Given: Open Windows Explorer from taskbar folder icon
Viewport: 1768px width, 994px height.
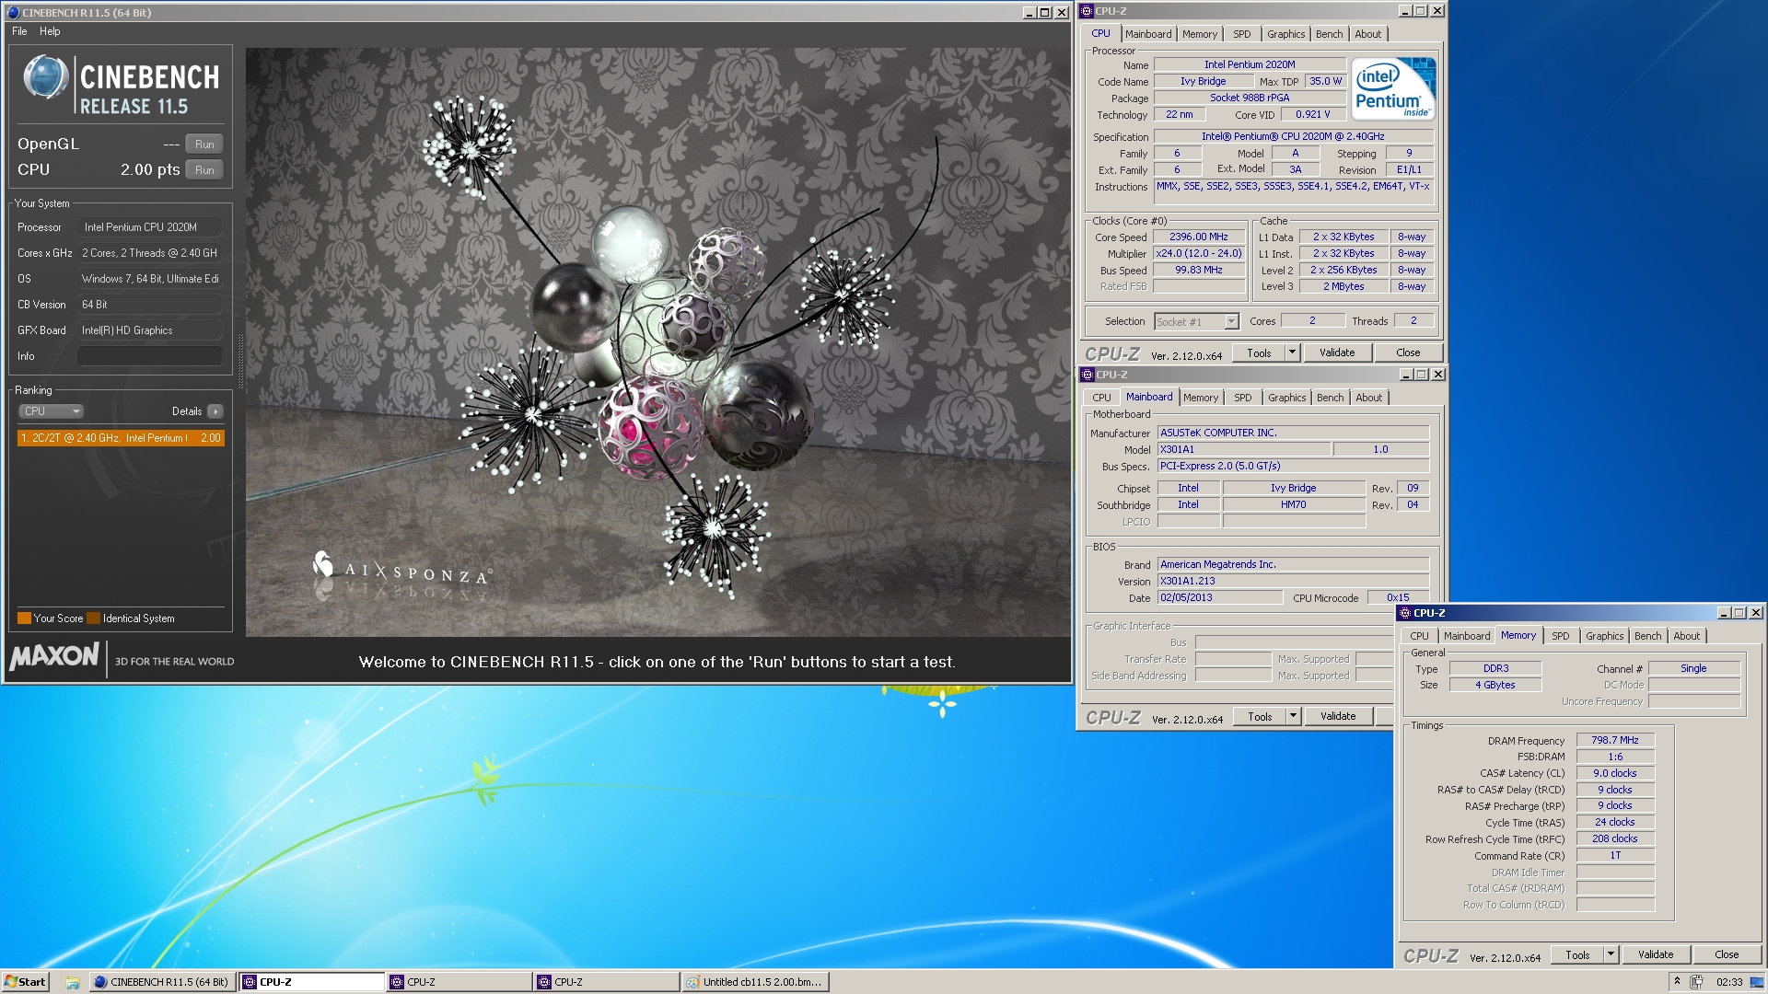Looking at the screenshot, I should pos(72,982).
